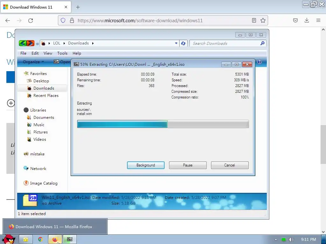Open the Organize dropdown menu
This screenshot has height=244, width=326.
coord(33,62)
